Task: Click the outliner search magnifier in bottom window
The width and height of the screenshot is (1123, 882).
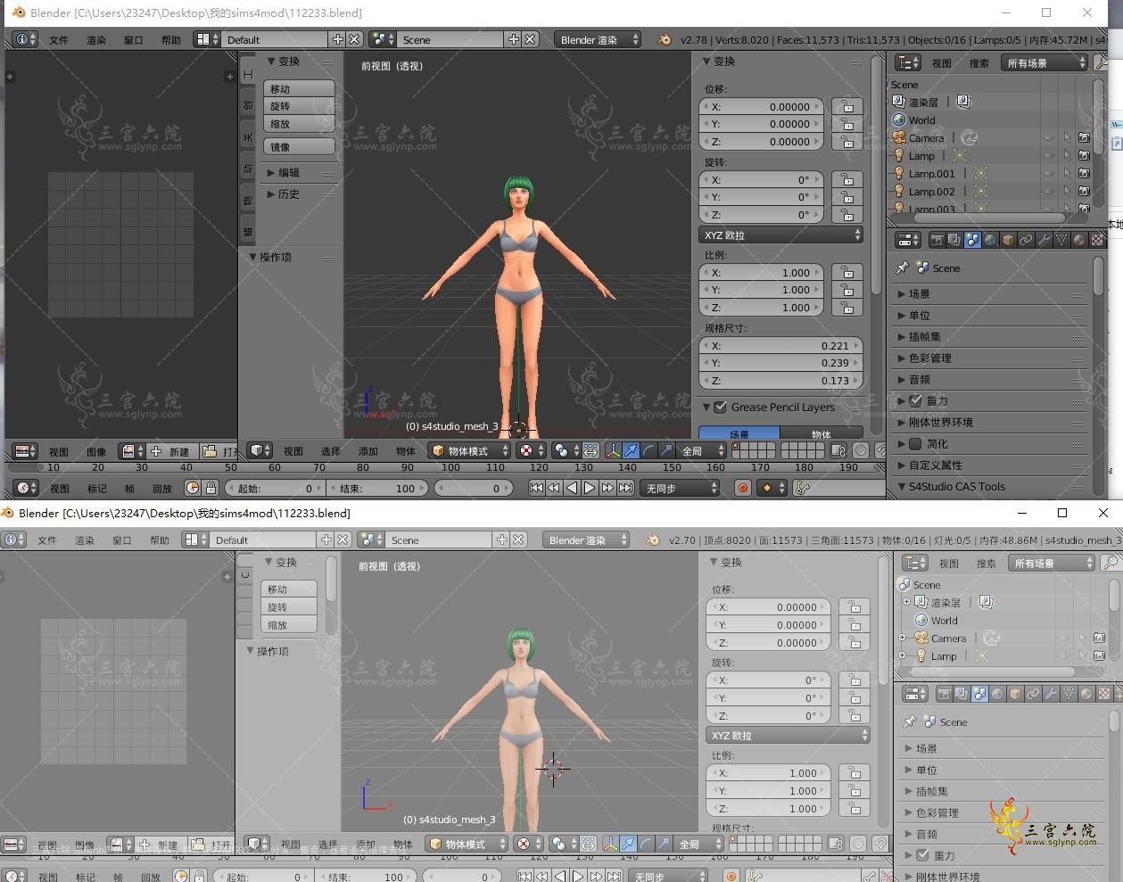Action: pyautogui.click(x=1111, y=563)
